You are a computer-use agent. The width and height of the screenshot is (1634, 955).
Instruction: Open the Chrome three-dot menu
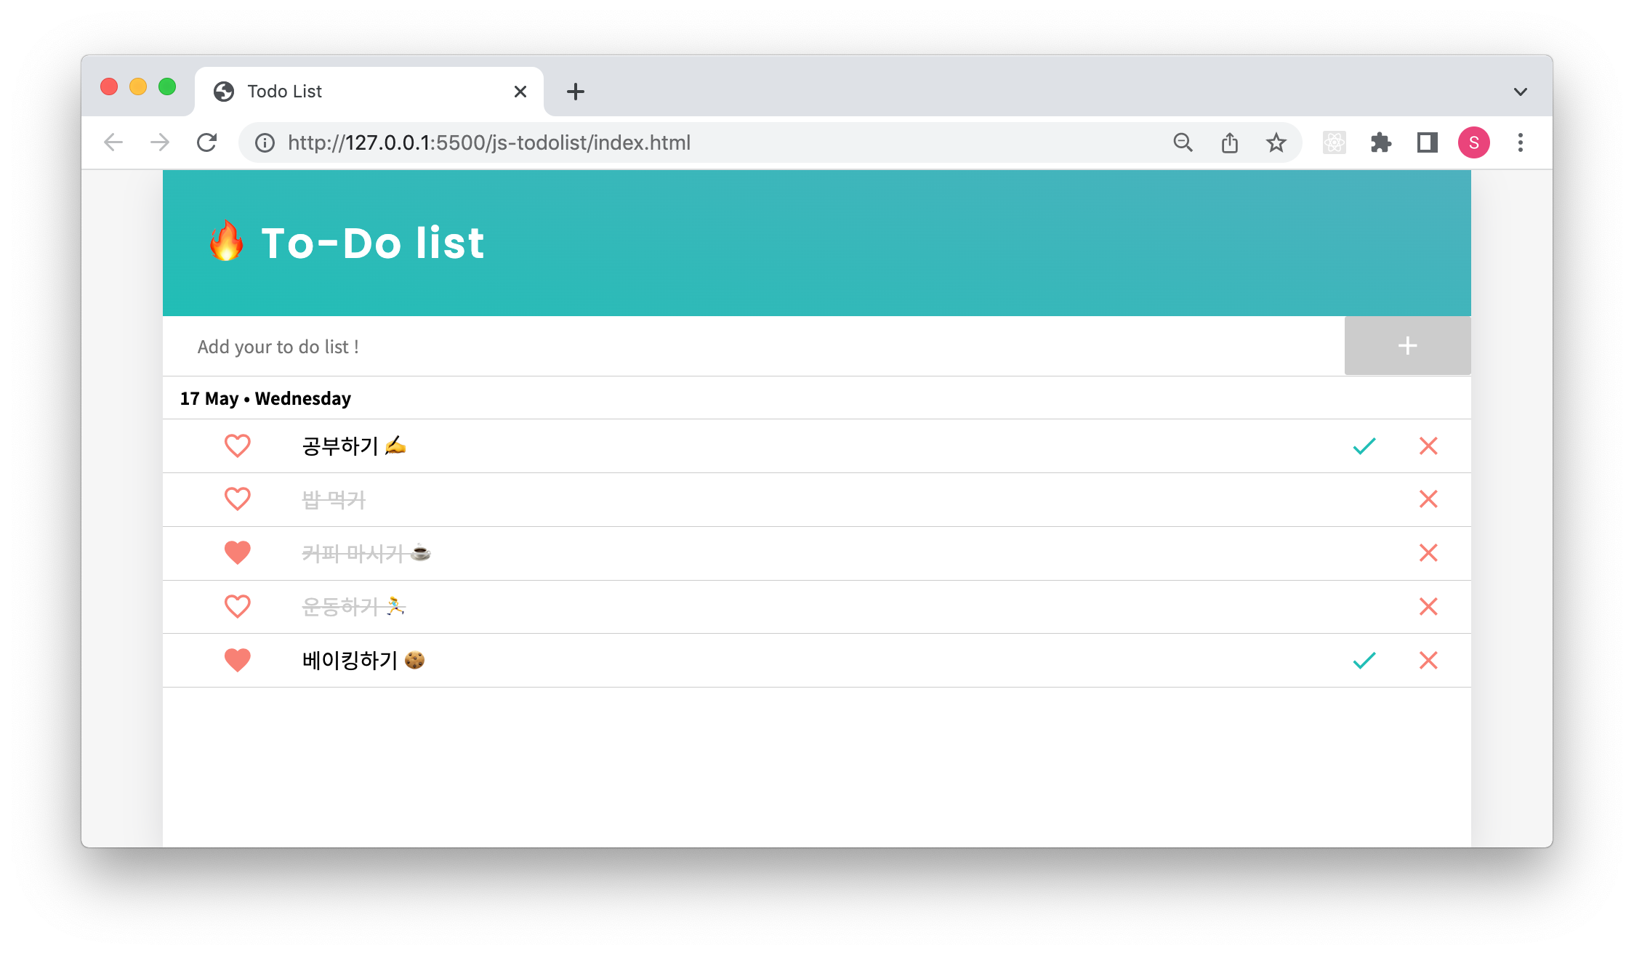[1520, 142]
